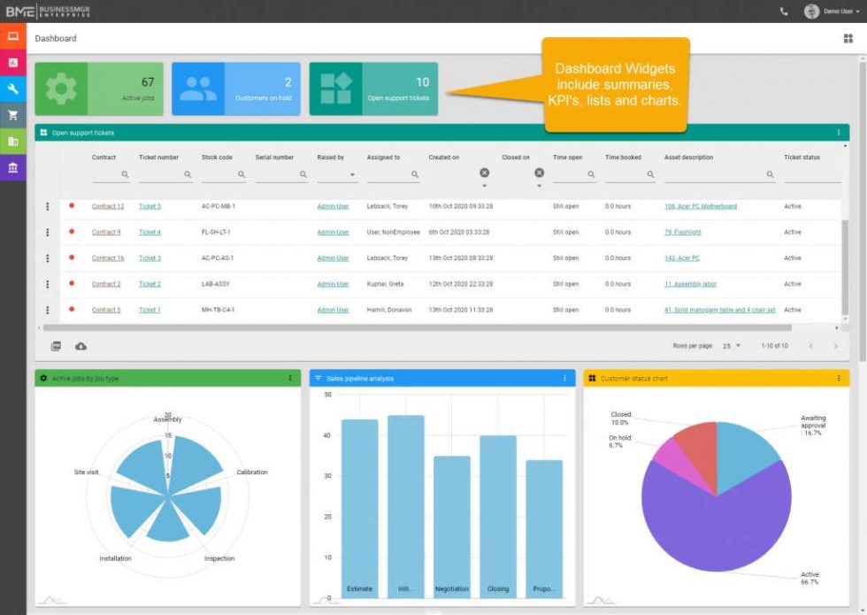Open the 2 Customers on hold widget
This screenshot has width=867, height=615.
click(236, 89)
